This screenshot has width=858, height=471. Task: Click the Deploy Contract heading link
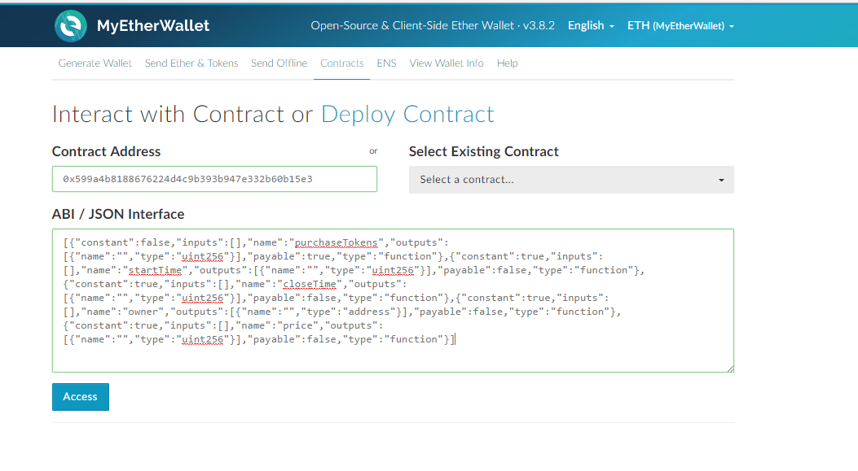pyautogui.click(x=407, y=114)
